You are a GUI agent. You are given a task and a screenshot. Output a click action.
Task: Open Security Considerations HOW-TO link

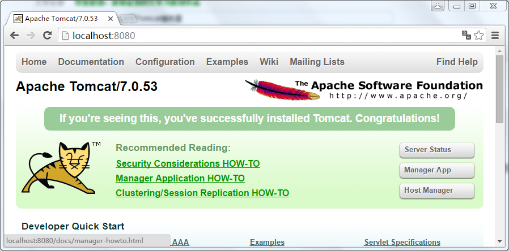(188, 163)
